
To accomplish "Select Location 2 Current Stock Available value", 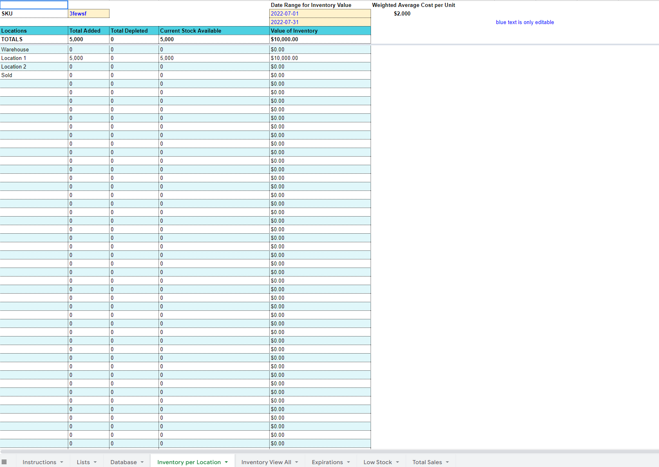I will pos(214,66).
